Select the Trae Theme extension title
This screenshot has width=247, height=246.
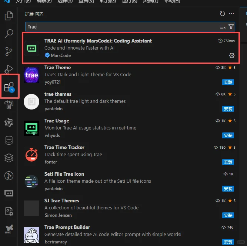click(x=57, y=68)
